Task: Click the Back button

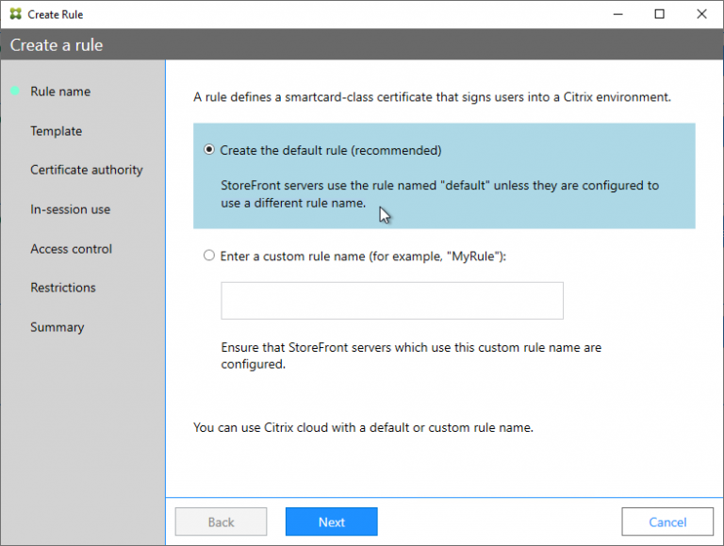Action: [x=221, y=521]
